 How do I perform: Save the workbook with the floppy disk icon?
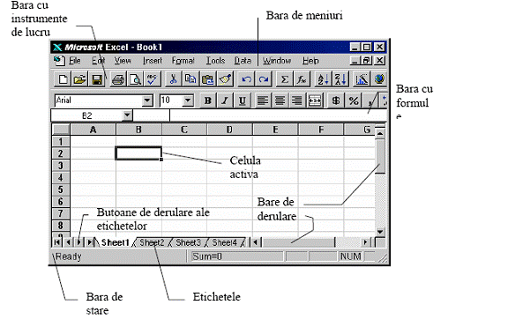[97, 79]
